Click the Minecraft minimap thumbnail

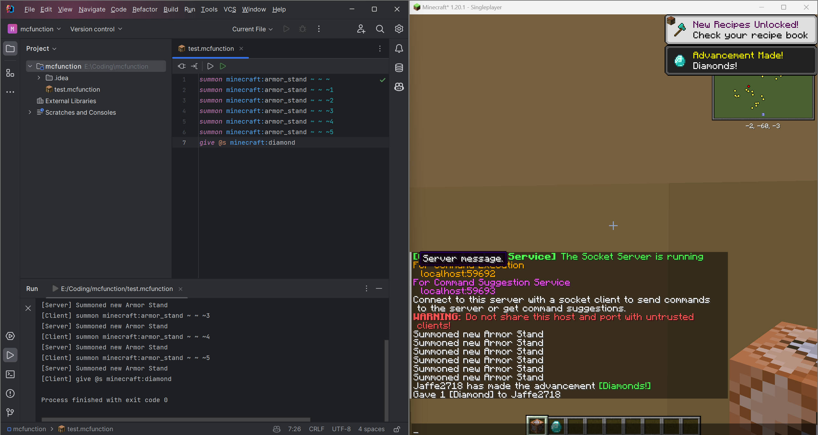click(x=763, y=97)
